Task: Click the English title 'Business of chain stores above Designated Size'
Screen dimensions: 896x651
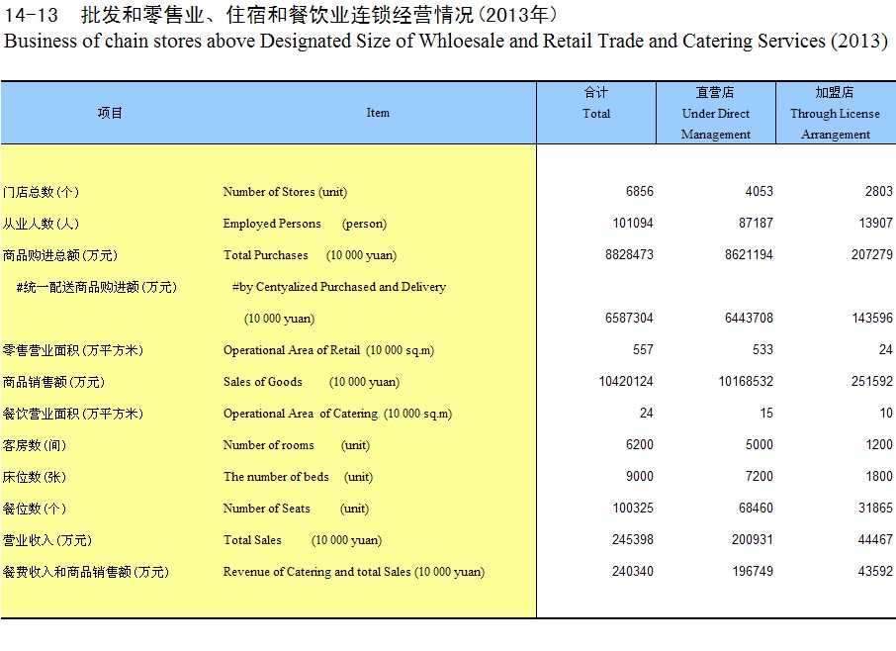Action: [x=209, y=42]
